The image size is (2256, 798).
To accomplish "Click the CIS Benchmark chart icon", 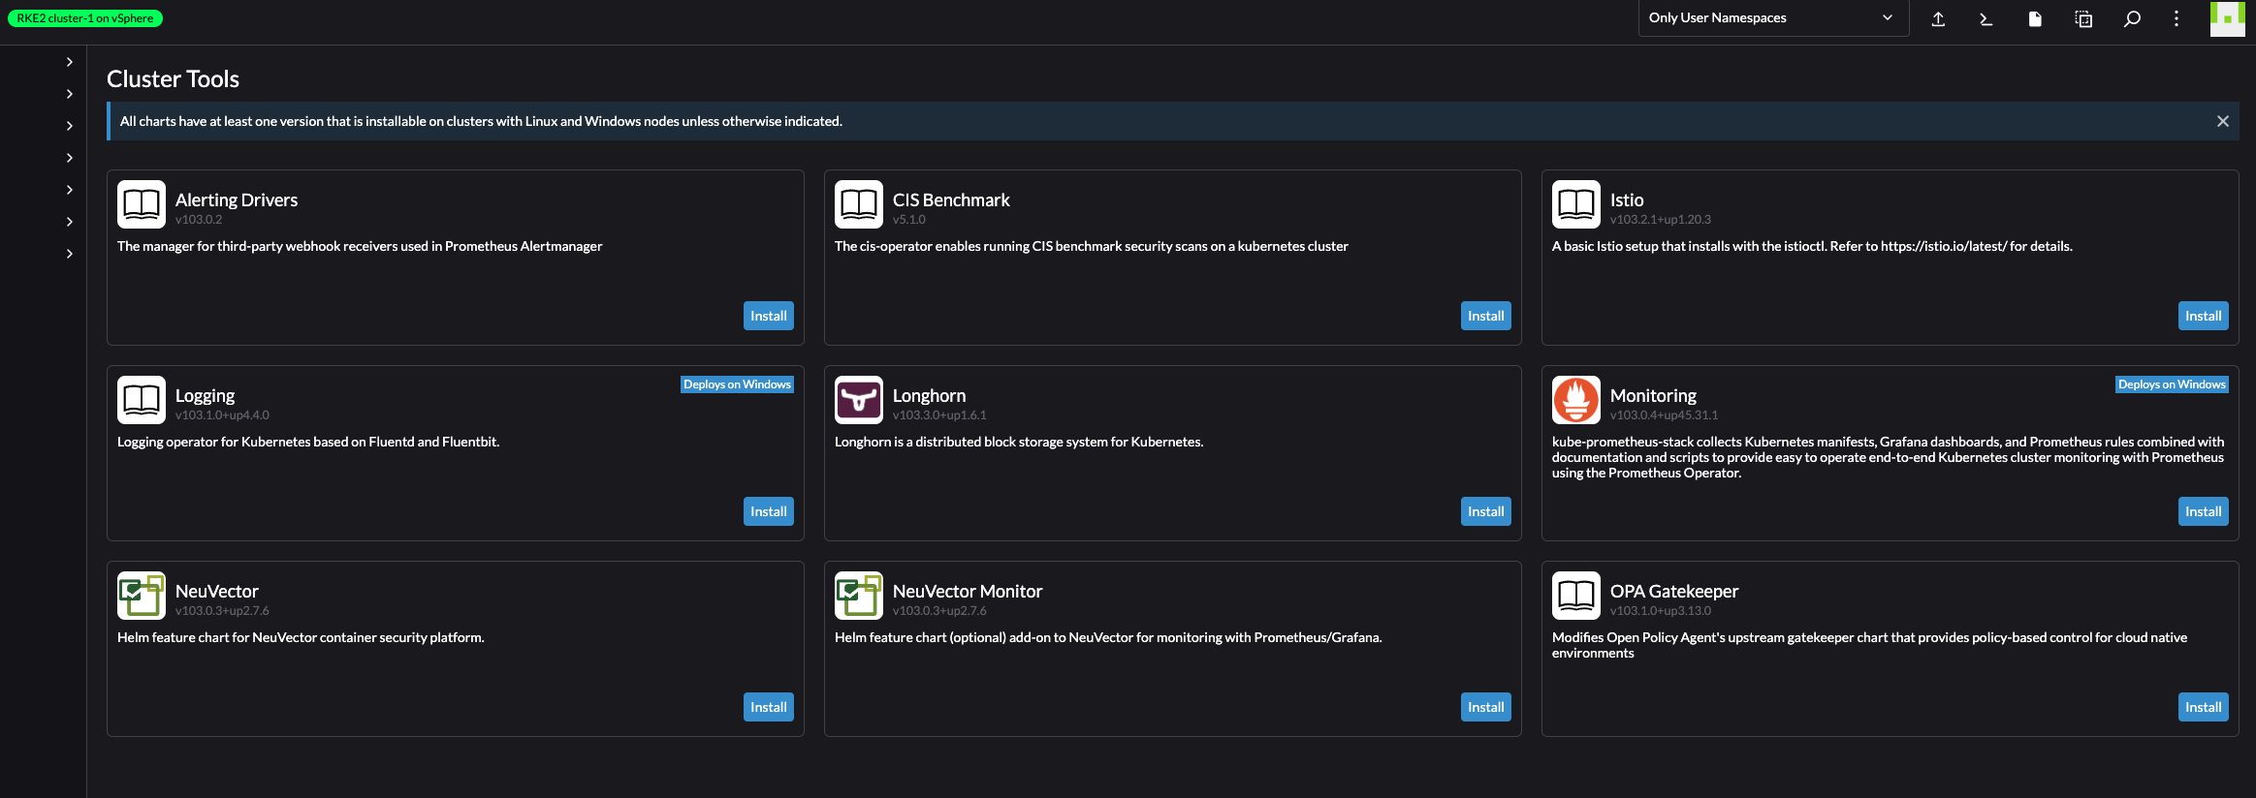I will click(x=859, y=204).
